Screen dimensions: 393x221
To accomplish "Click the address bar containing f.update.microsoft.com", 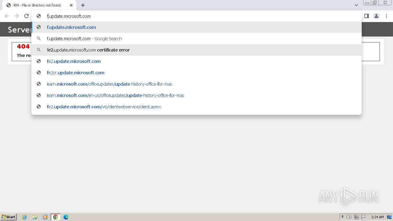I will (x=196, y=16).
